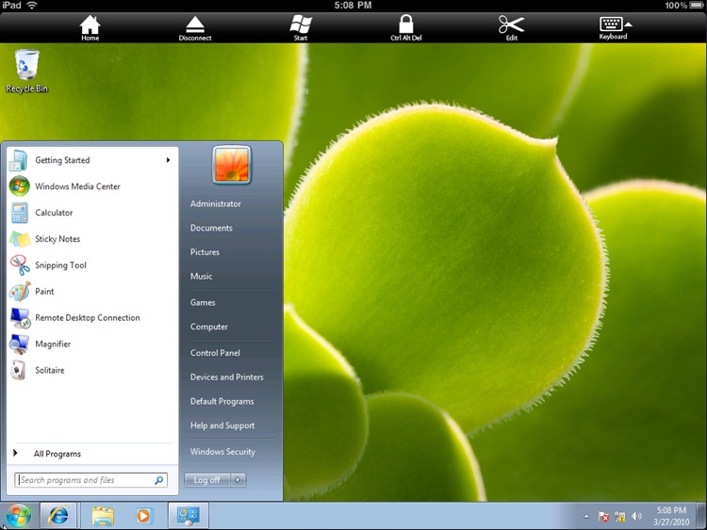Image resolution: width=707 pixels, height=530 pixels.
Task: Open the Calculator icon
Action: pos(20,213)
